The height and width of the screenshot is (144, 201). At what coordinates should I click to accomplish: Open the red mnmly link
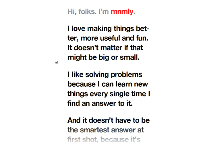tap(122, 12)
